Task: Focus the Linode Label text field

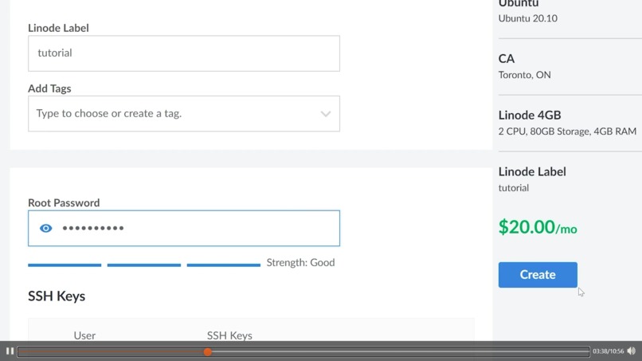Action: (184, 53)
